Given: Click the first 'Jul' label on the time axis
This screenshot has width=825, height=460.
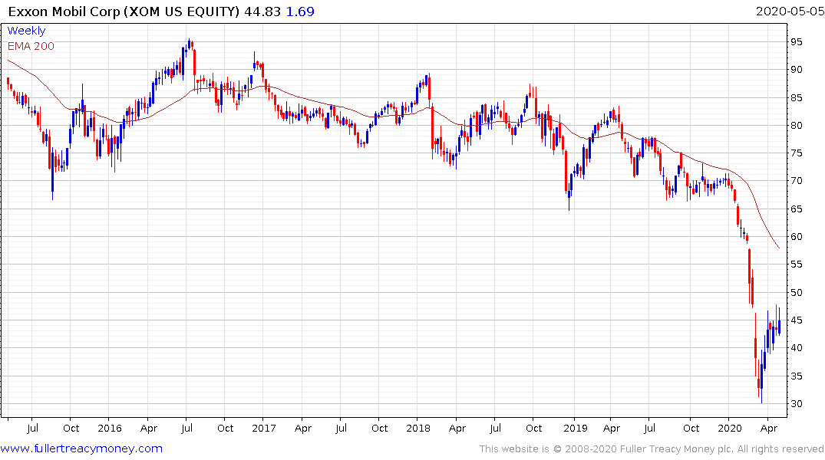Looking at the screenshot, I should 33,429.
